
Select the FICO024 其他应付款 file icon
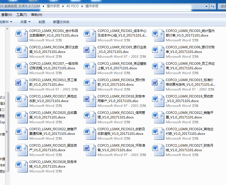(x=158, y=134)
